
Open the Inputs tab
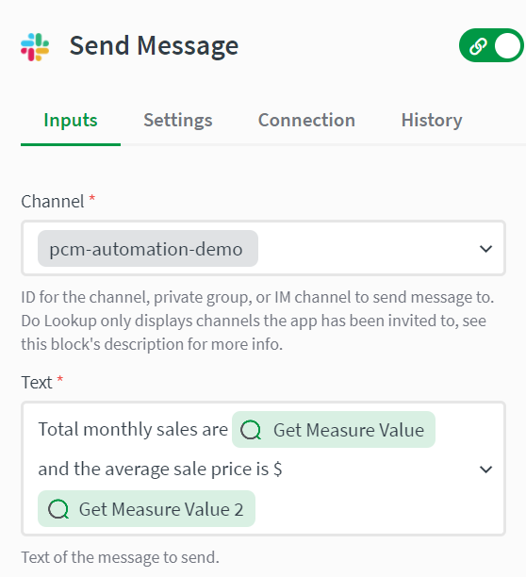point(71,121)
